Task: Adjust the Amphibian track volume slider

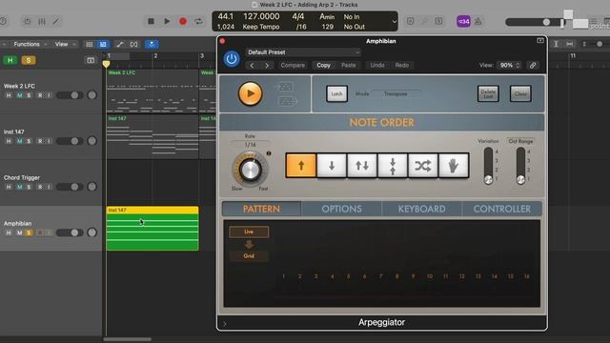Action: pos(70,232)
